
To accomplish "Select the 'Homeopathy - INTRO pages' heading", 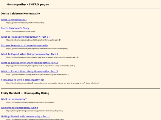I will pyautogui.click(x=28, y=4).
